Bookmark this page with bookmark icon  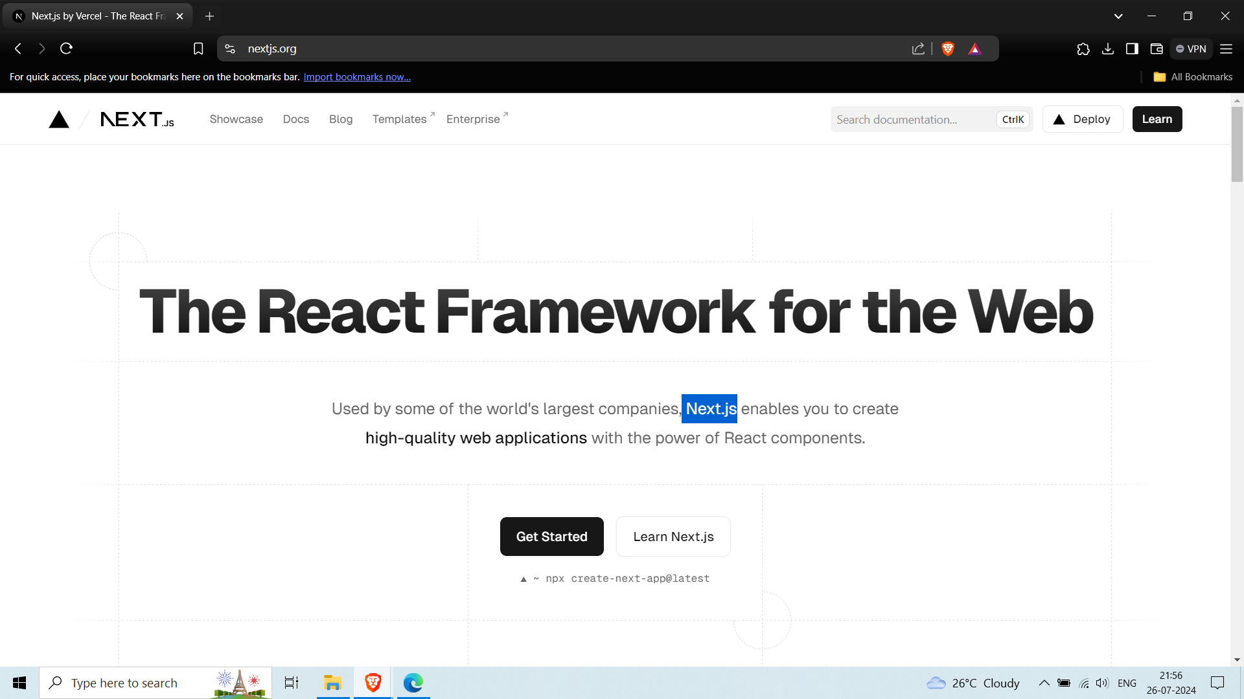coord(198,49)
